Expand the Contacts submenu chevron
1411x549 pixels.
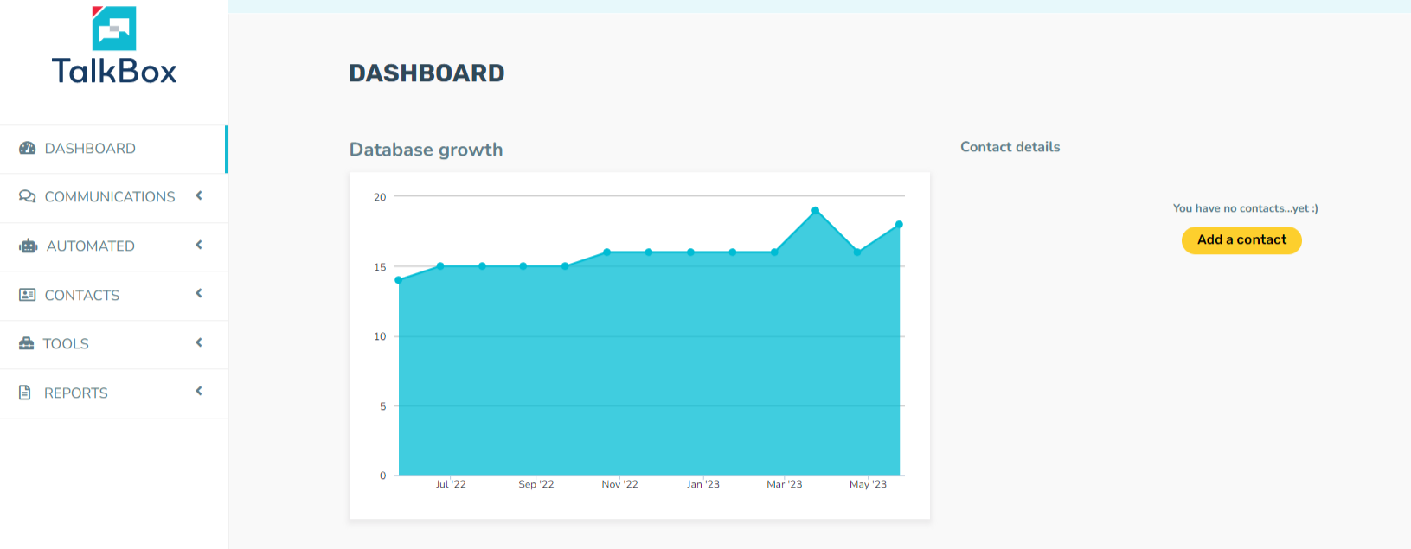pyautogui.click(x=199, y=294)
